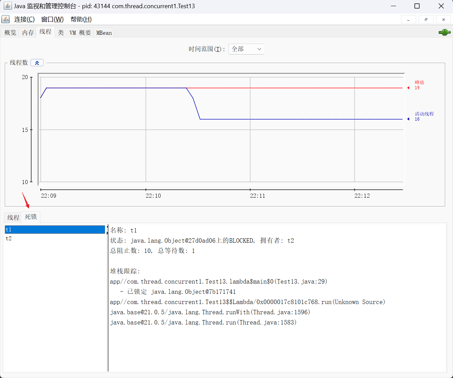Open the 连接 menu
Screen dimensions: 453x378
[x=24, y=19]
